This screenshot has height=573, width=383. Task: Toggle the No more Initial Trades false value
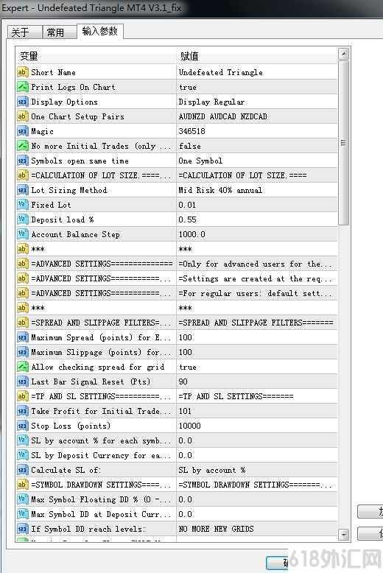coord(257,146)
